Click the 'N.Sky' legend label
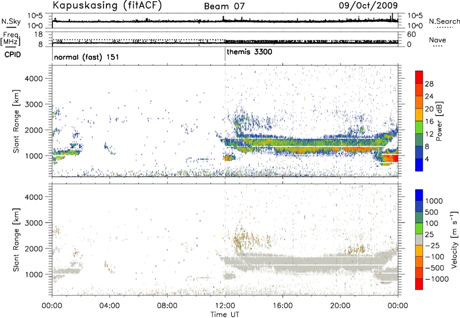Viewport: 460px width, 318px height. 11,21
